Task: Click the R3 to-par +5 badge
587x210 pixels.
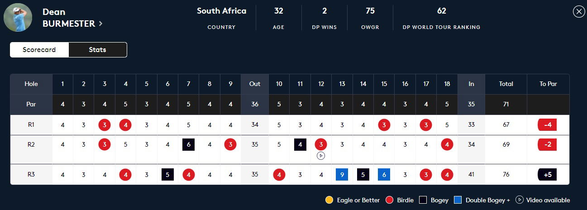Action: (547, 174)
